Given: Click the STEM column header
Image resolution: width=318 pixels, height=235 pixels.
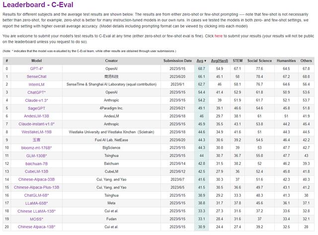Looking at the screenshot, I should pos(238,61).
